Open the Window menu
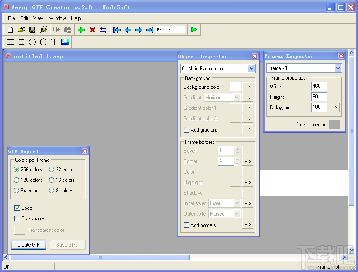This screenshot has width=358, height=272. pos(57,18)
